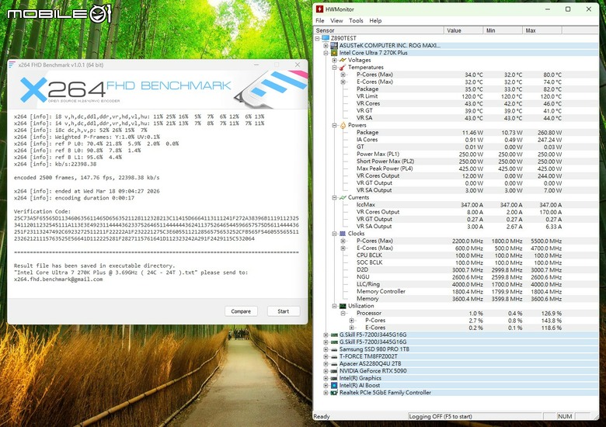The image size is (606, 427).
Task: Select the Short Power Max (PL2) row
Action: [x=457, y=161]
